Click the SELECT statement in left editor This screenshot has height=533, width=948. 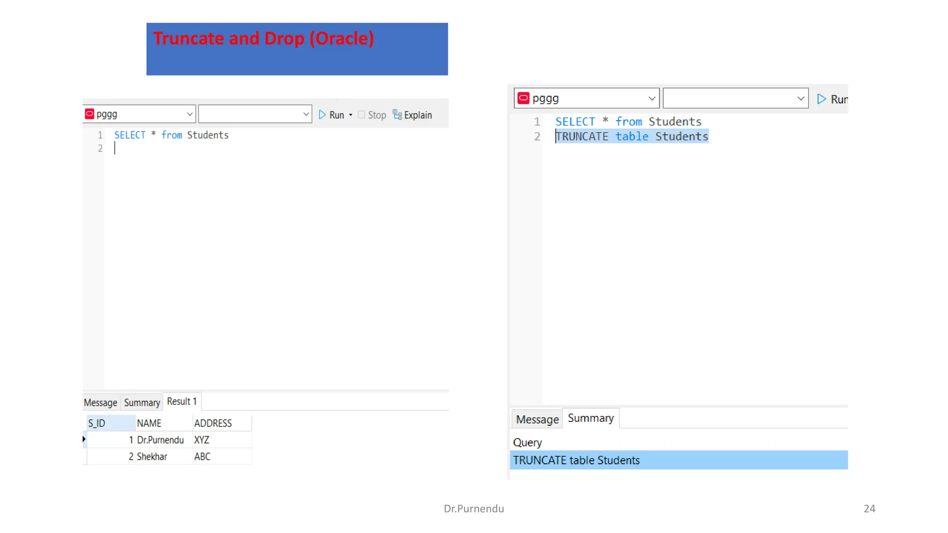(171, 135)
